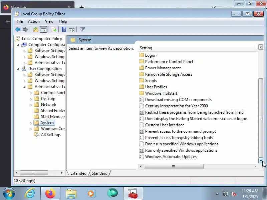This screenshot has height=200, width=267.
Task: Expand Windows Settings under Computer Configuration
Action: click(24, 57)
